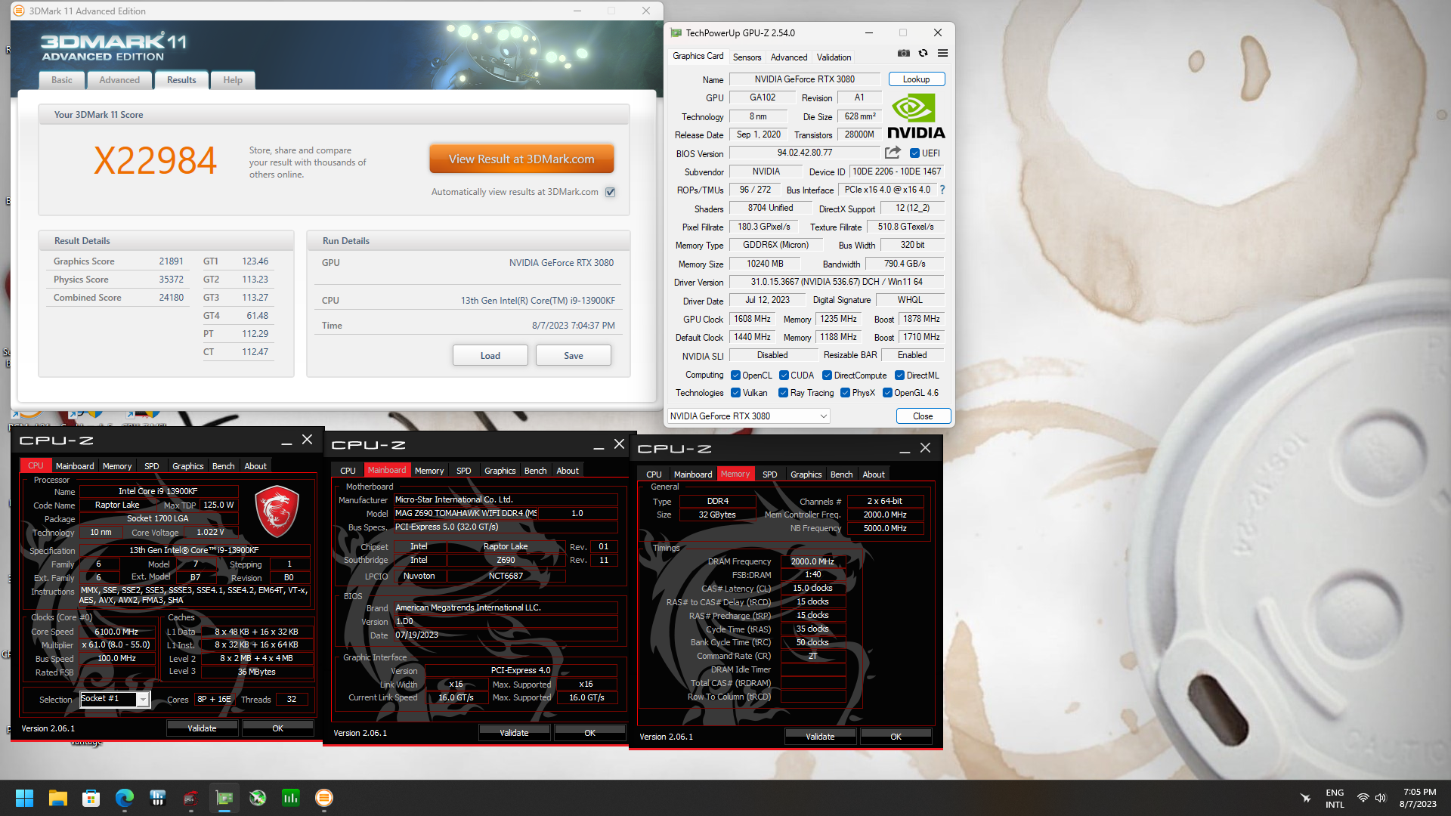The height and width of the screenshot is (816, 1451).
Task: Toggle the OpenGL 4.6 checkbox
Action: tap(887, 393)
